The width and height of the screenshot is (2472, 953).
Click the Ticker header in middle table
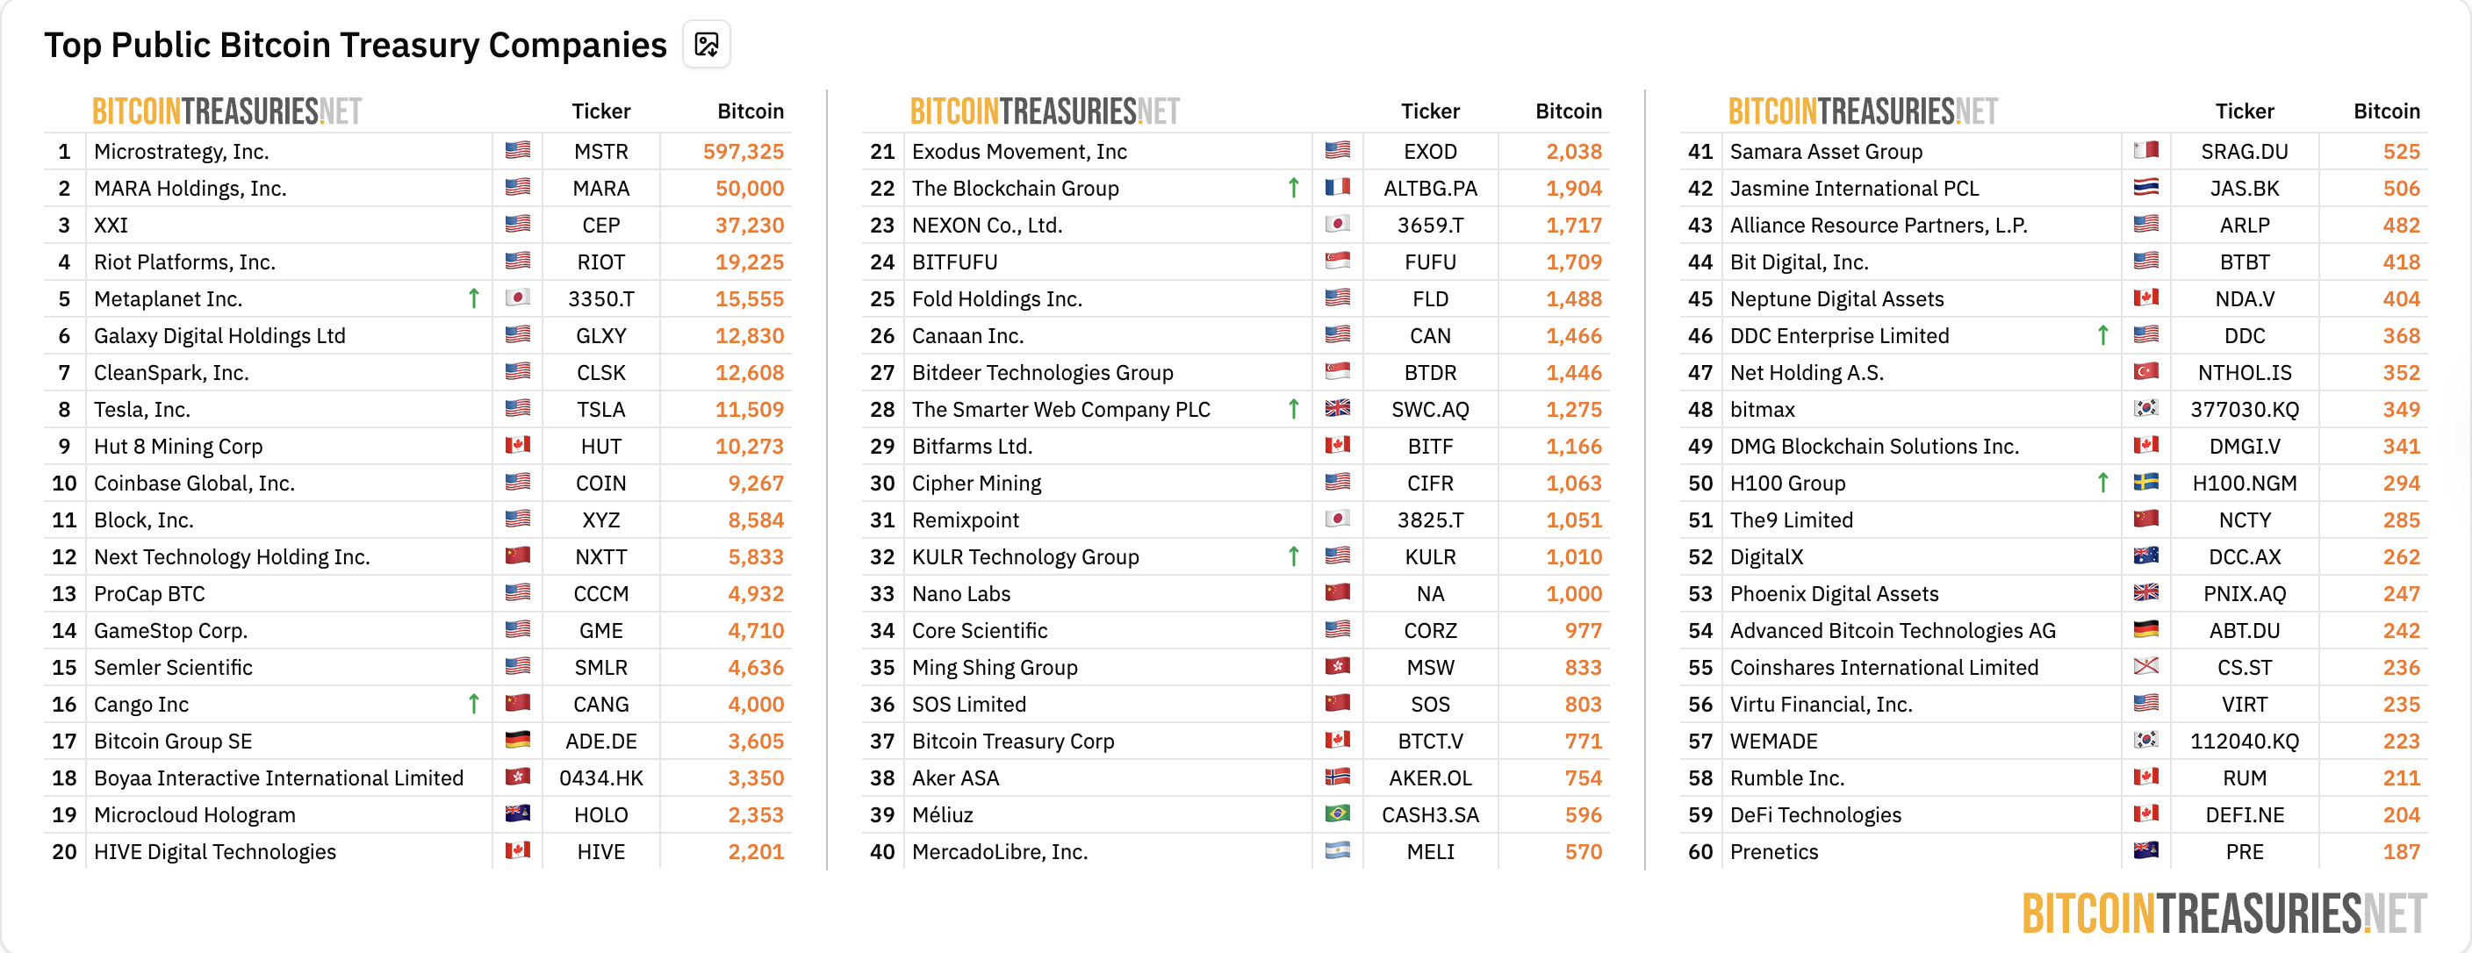1429,111
